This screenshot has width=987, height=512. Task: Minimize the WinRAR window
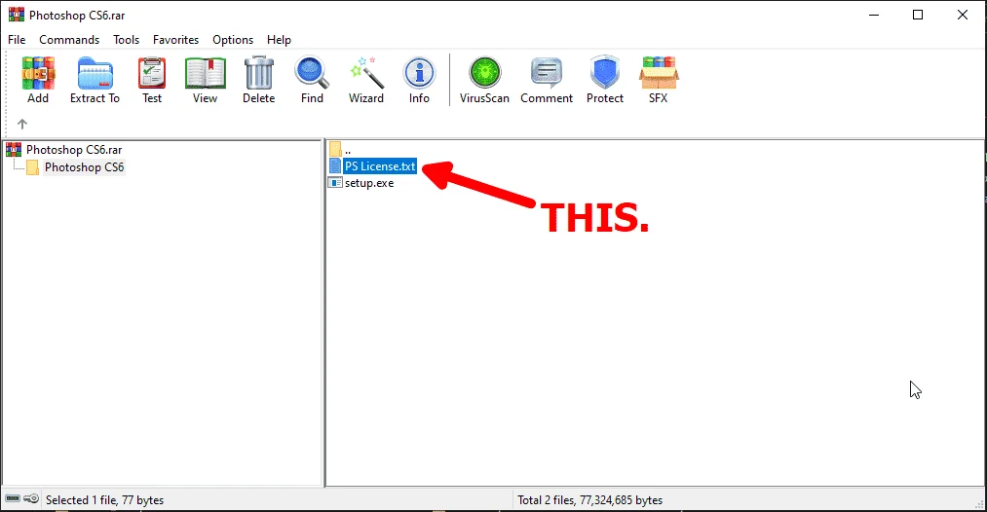874,16
